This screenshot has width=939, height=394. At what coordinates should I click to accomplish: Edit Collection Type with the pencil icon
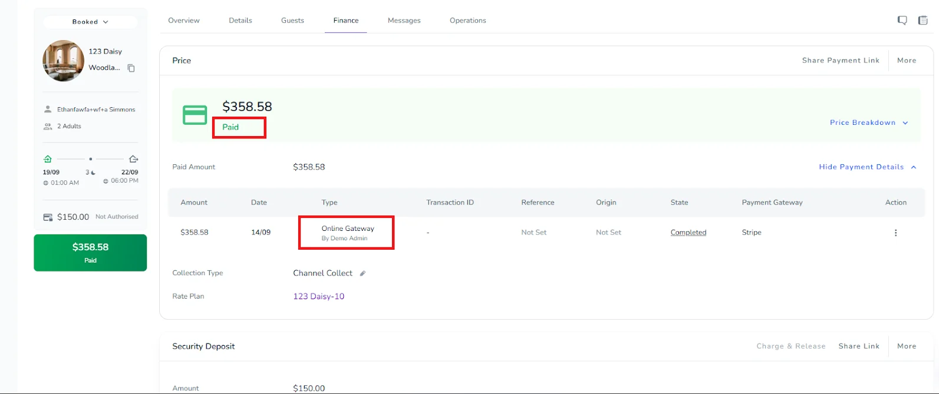click(363, 273)
